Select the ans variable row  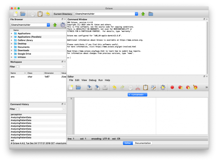tap(38, 77)
